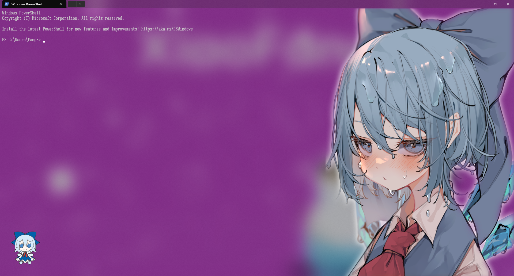Expand the new tab profile dropdown
This screenshot has height=276, width=514.
[80, 4]
